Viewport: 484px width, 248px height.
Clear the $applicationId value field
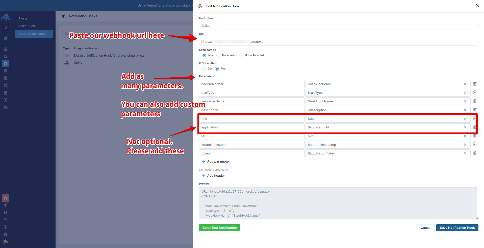click(x=465, y=127)
